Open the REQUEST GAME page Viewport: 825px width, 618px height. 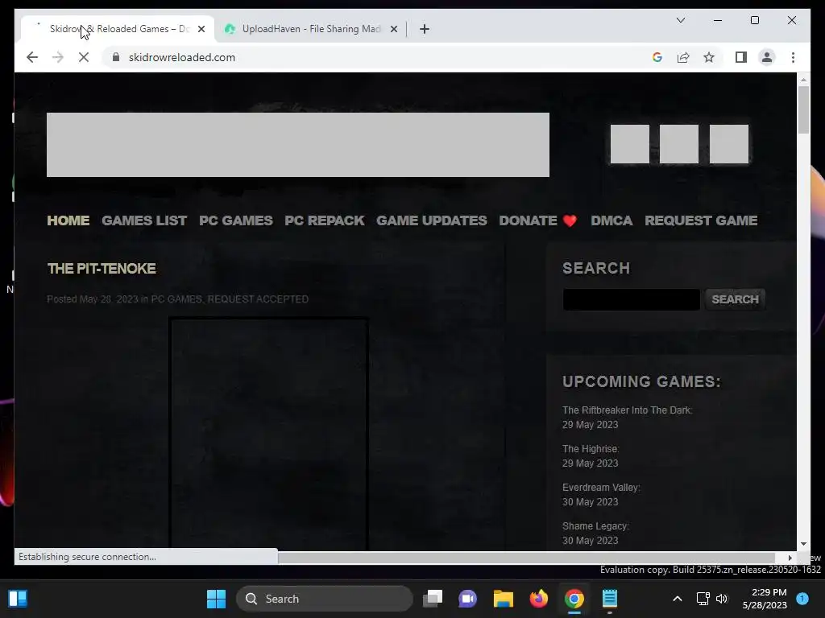pos(701,220)
